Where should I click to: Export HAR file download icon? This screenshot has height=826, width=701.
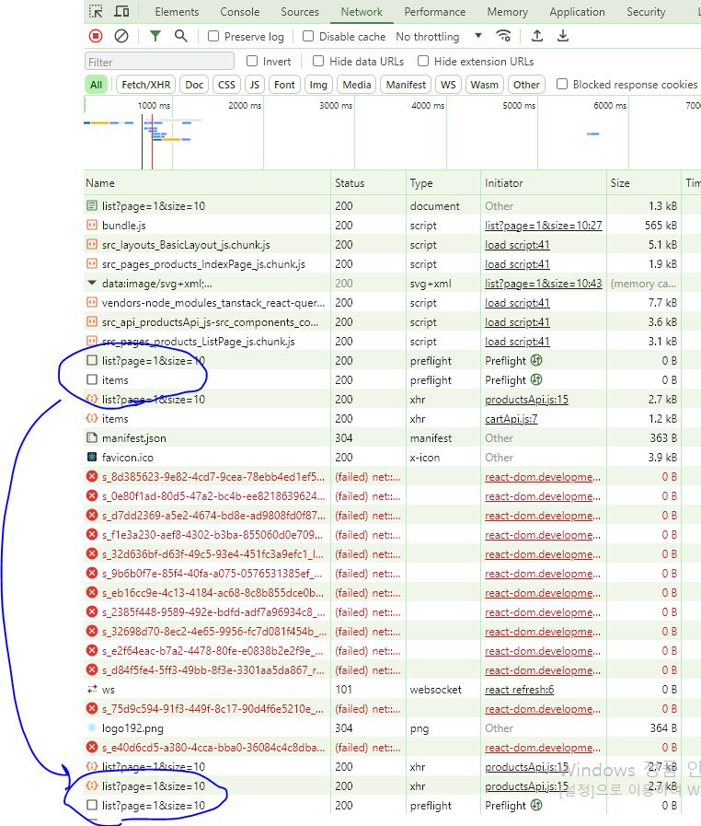click(563, 36)
